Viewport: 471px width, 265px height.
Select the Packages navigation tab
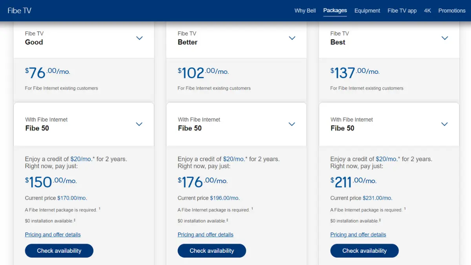click(335, 10)
